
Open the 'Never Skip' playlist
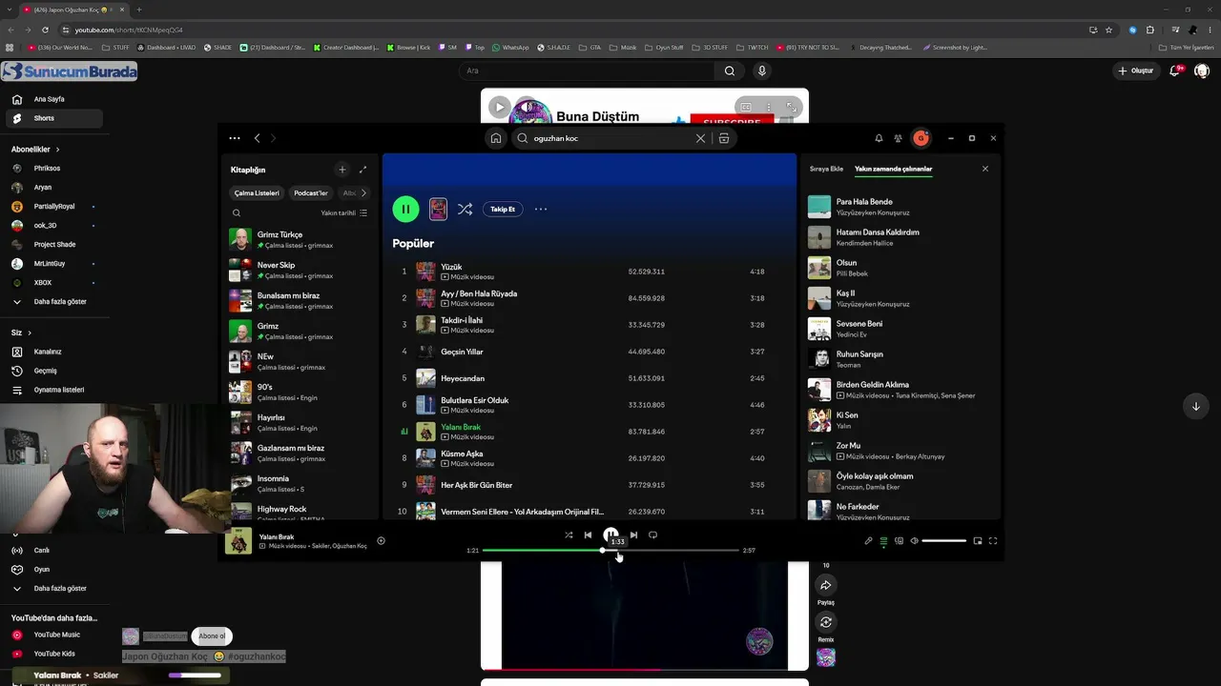click(x=300, y=270)
